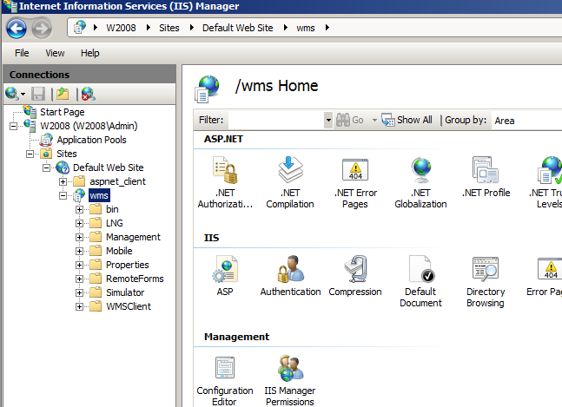The width and height of the screenshot is (562, 407).
Task: Collapse the Default Web Site node
Action: (x=46, y=167)
